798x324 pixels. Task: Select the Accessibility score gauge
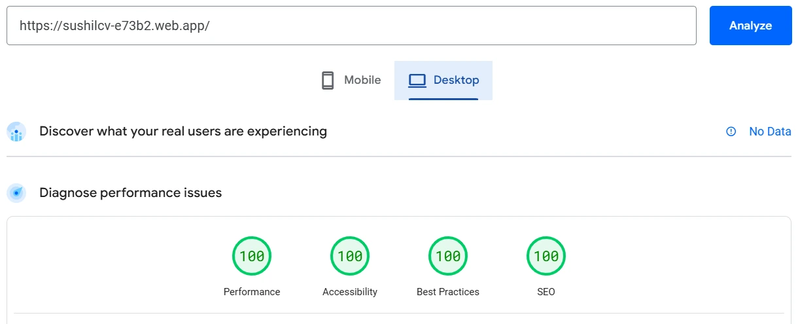click(350, 256)
